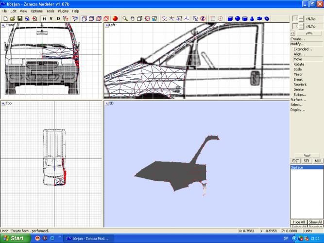324x243 pixels.
Task: Expand the Surface... command group
Action: [298, 100]
